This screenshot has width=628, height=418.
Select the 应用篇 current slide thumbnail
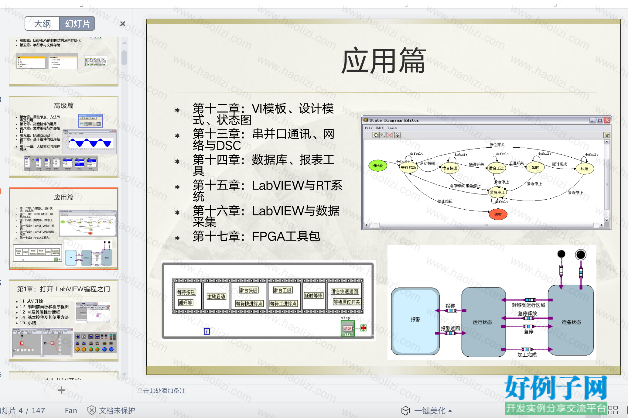coord(63,229)
